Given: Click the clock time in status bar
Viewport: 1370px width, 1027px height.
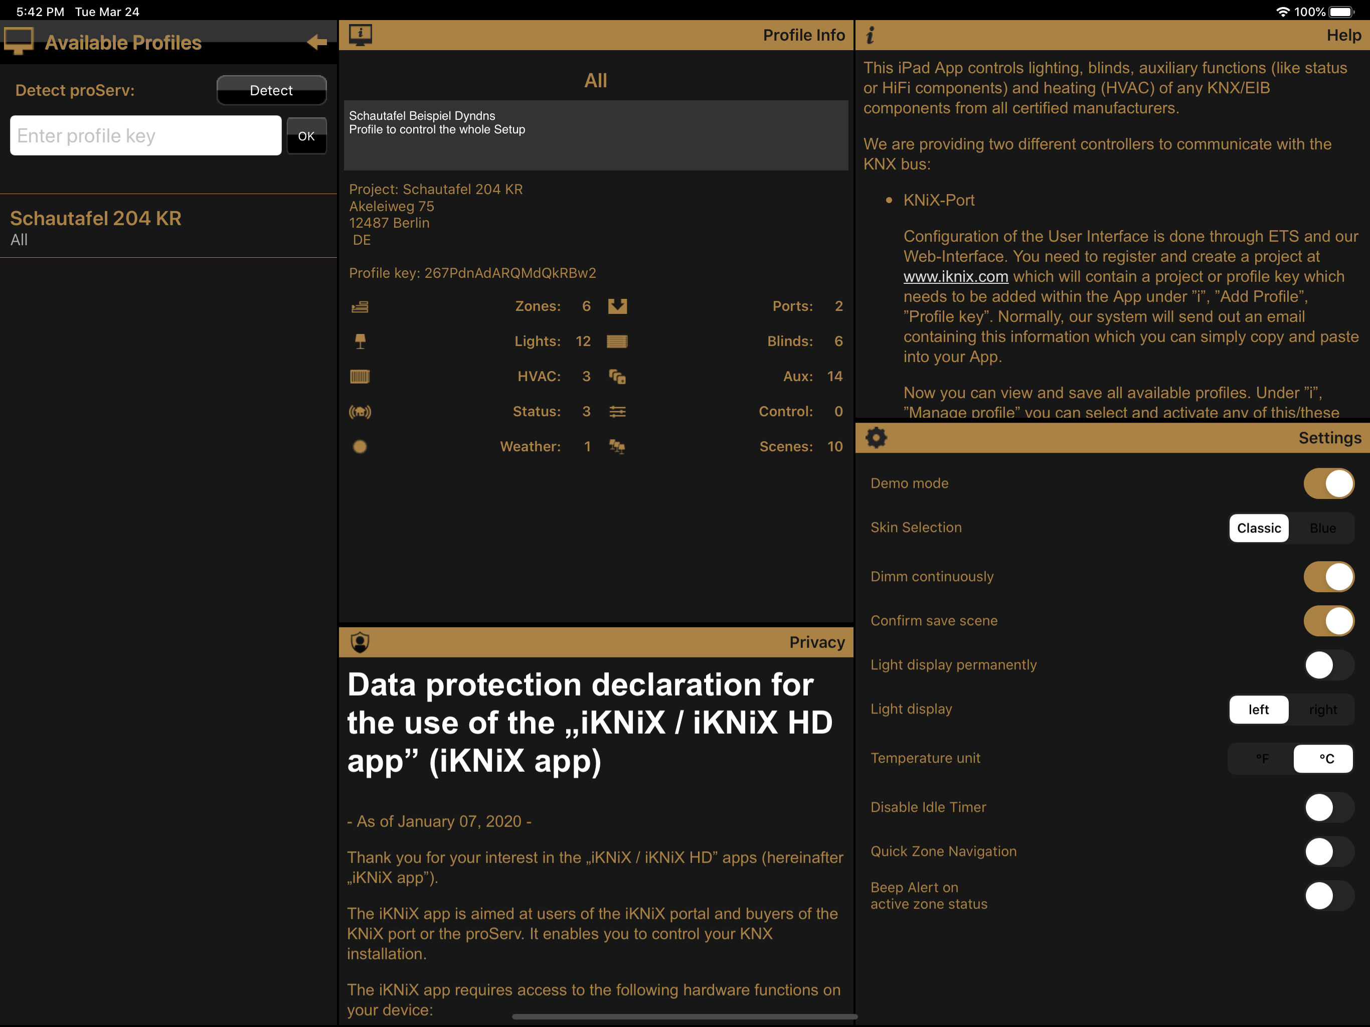Looking at the screenshot, I should click(x=40, y=12).
